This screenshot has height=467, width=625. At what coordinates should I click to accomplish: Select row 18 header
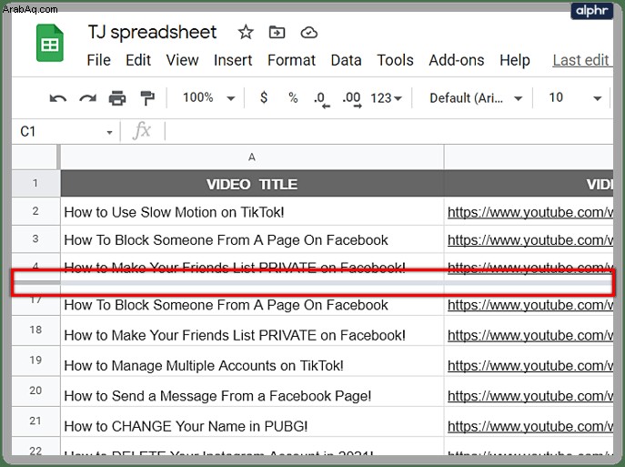coord(35,330)
